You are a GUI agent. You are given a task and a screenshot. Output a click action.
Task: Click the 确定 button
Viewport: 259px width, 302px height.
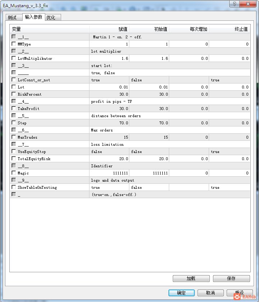[181, 293]
